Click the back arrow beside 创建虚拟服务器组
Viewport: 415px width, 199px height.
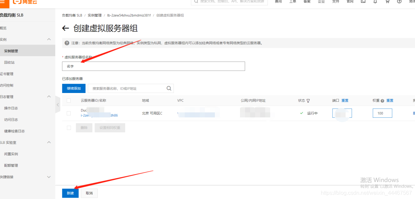click(66, 28)
